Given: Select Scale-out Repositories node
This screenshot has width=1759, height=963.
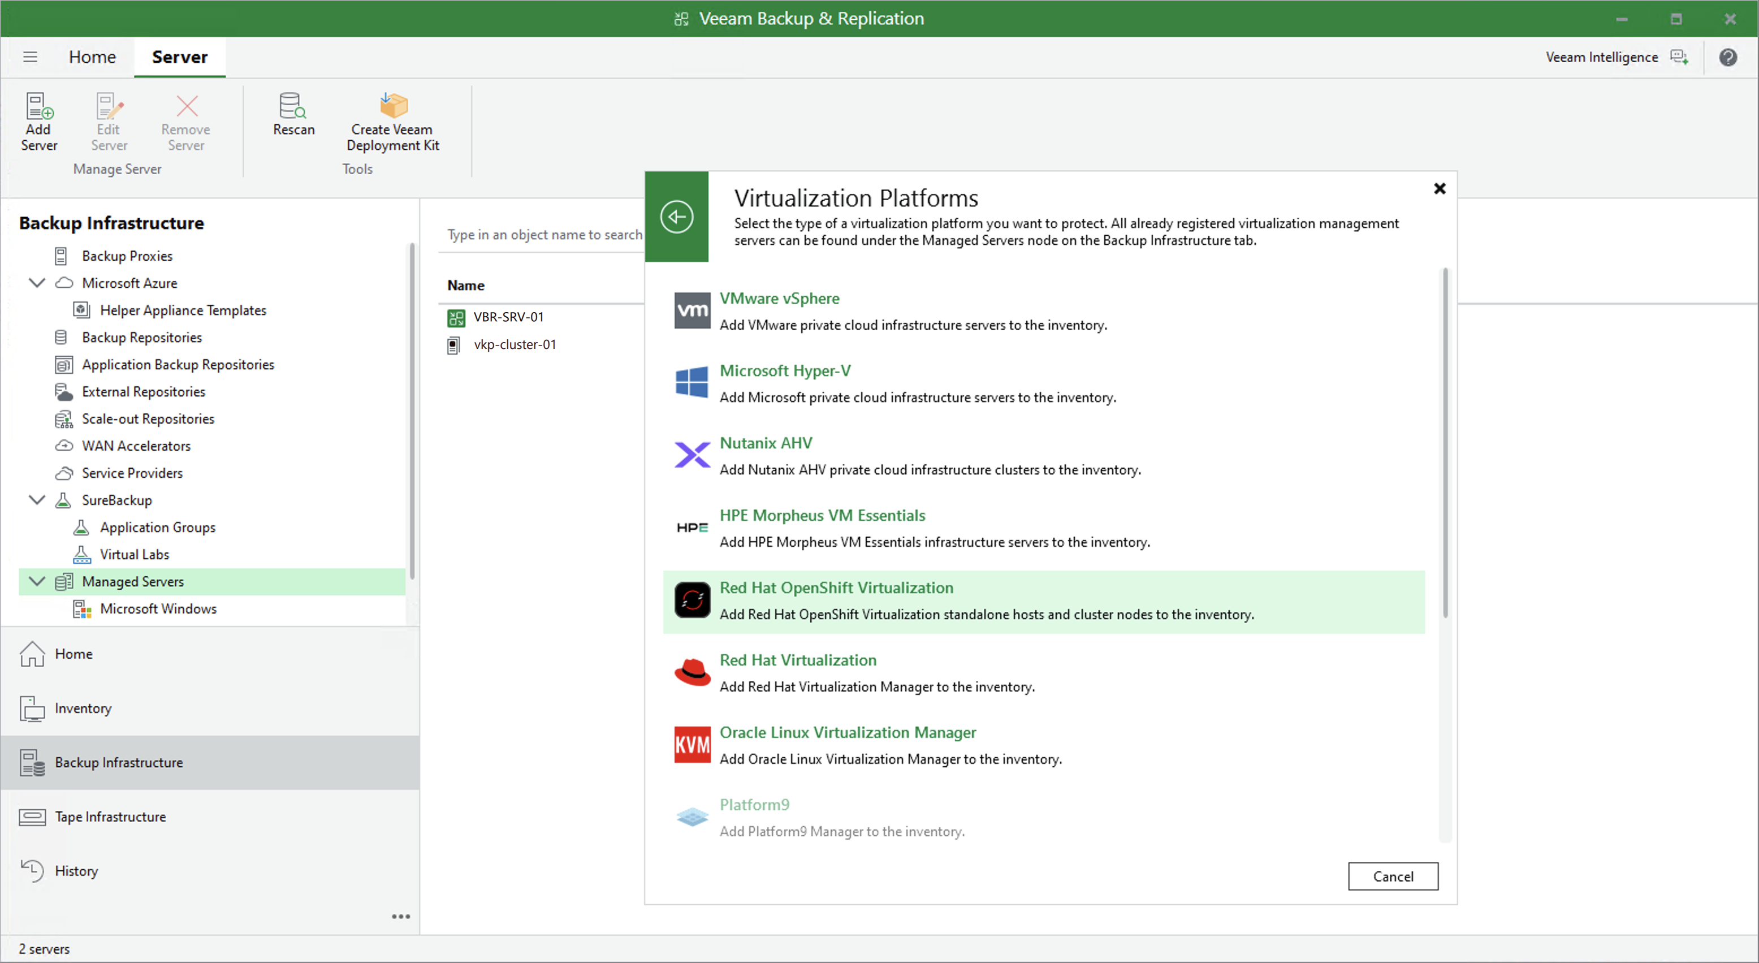Looking at the screenshot, I should [x=148, y=418].
